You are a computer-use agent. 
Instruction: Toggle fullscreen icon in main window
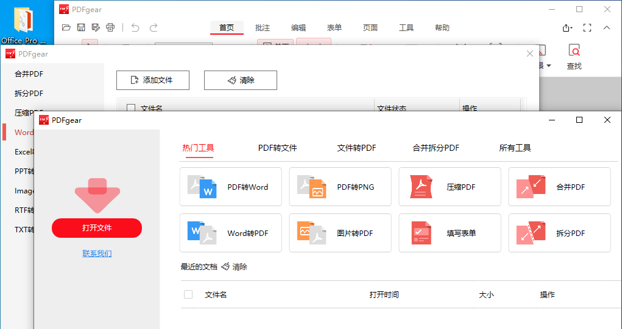[x=587, y=28]
